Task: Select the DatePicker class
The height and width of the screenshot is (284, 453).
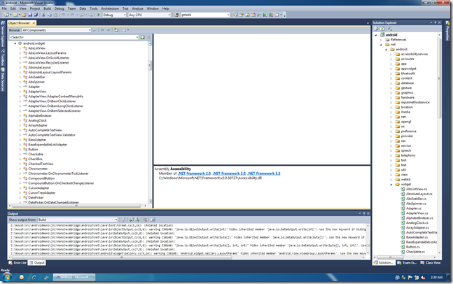Action: (36, 198)
